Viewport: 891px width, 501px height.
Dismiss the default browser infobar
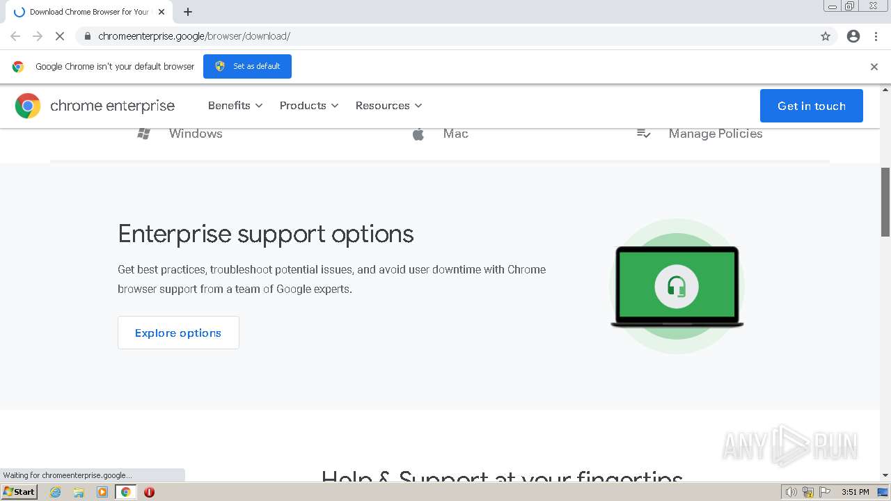pos(874,67)
